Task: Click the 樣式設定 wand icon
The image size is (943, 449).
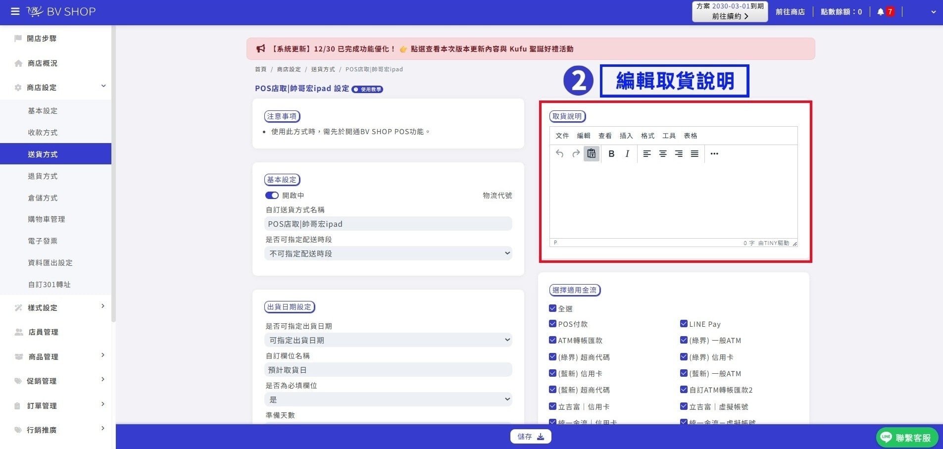Action: [18, 307]
